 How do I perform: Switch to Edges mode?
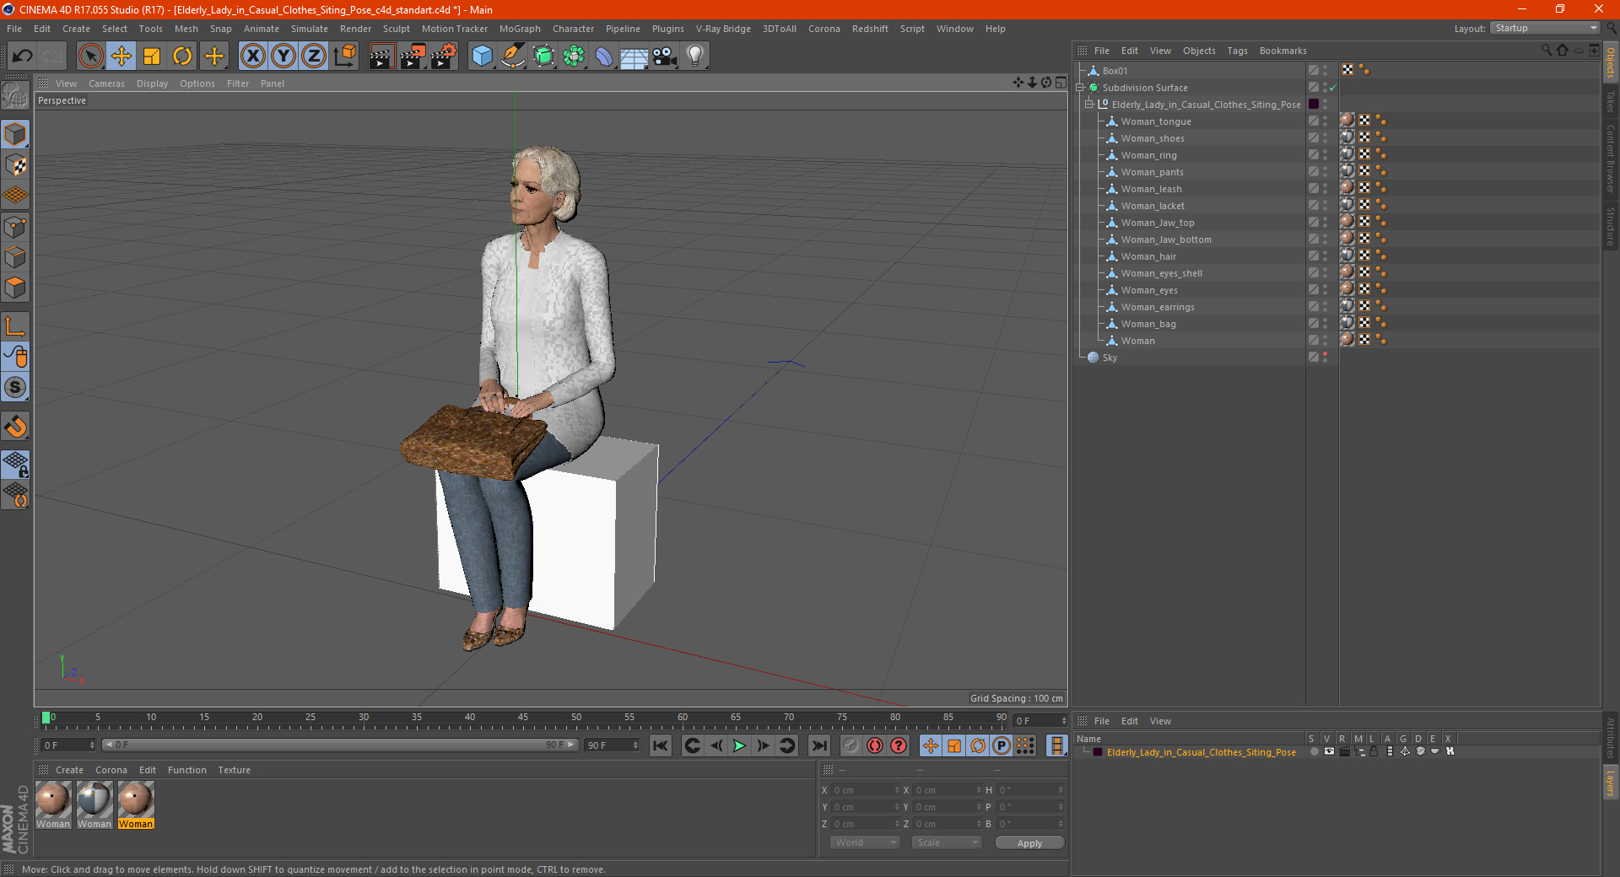tap(15, 257)
